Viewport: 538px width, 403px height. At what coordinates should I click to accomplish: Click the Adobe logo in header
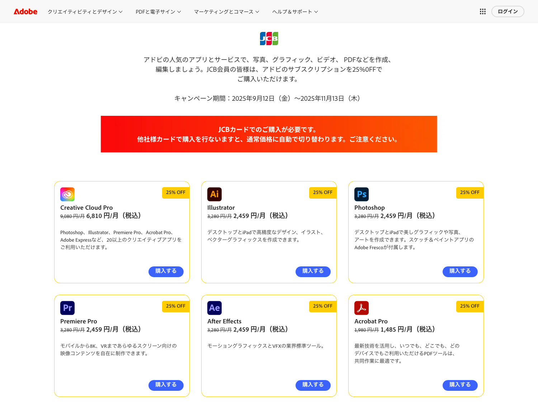(25, 11)
